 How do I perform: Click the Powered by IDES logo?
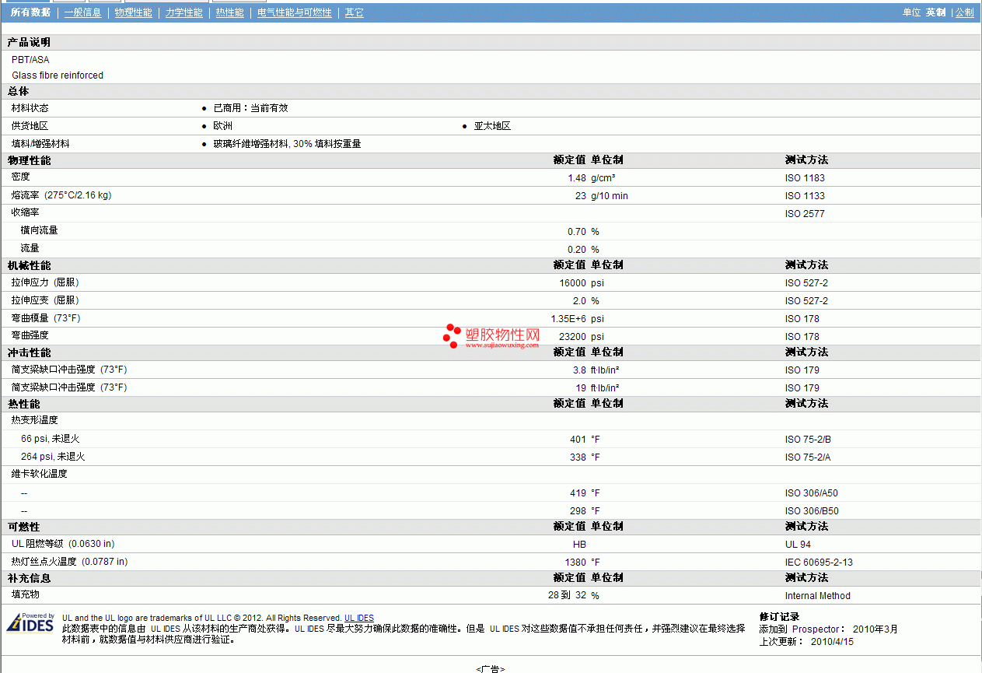pos(30,623)
